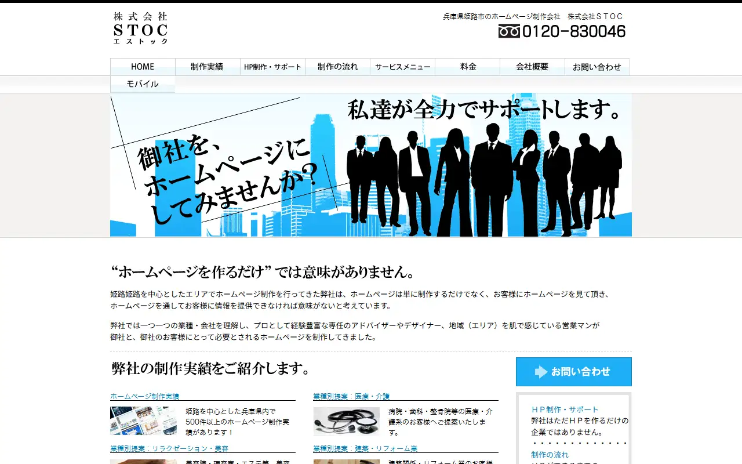742x464 pixels.
Task: Open 業種別提案：建築・リフォーム業 link
Action: pos(365,448)
